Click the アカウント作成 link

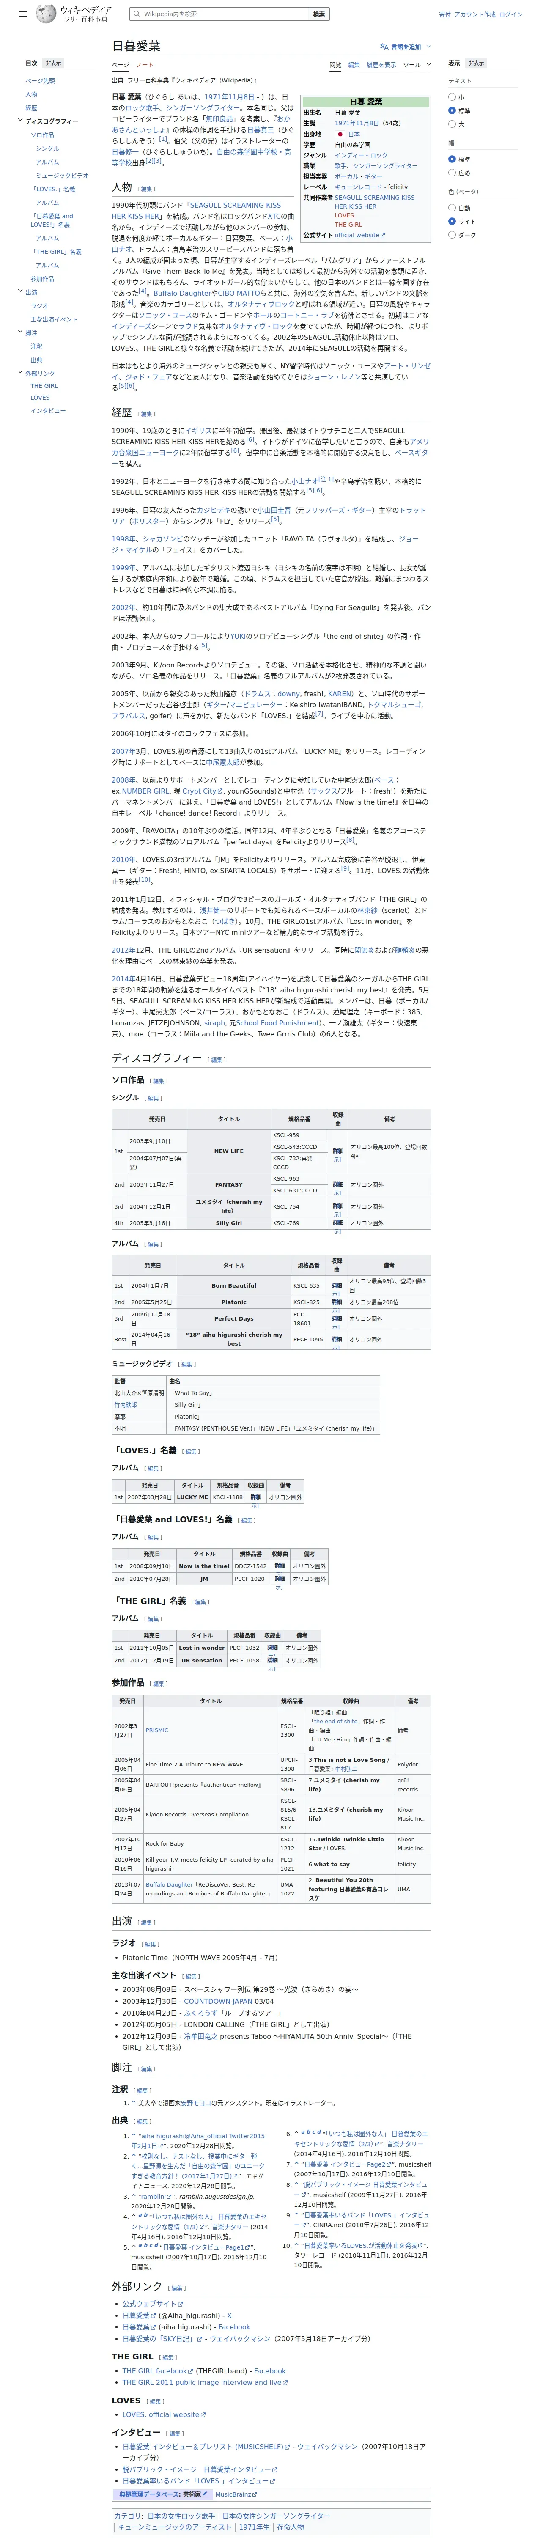coord(475,15)
